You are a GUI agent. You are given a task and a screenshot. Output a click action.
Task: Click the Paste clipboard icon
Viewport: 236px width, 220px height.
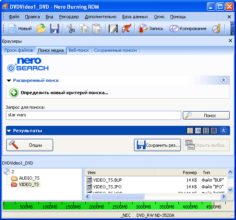97,28
